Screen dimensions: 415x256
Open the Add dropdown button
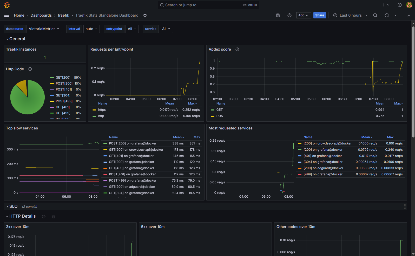[x=304, y=15]
